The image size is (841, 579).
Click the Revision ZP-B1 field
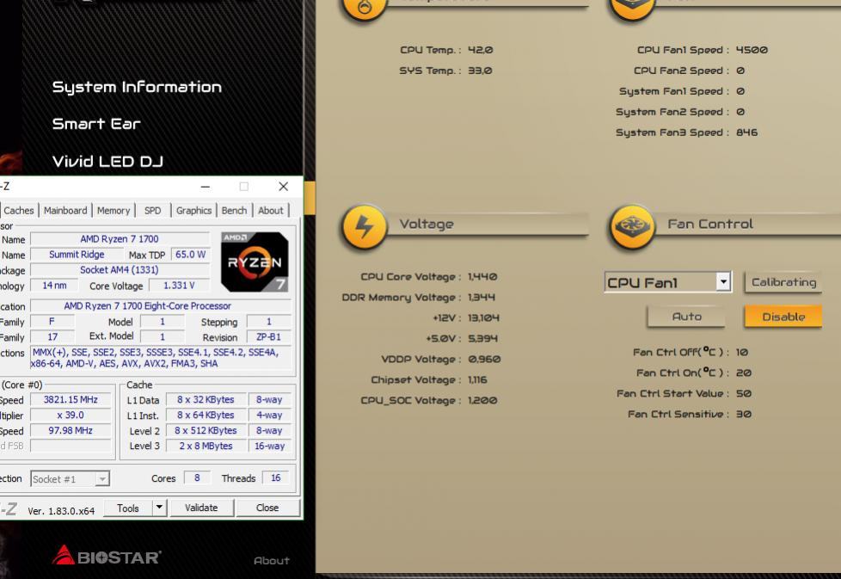pyautogui.click(x=268, y=337)
